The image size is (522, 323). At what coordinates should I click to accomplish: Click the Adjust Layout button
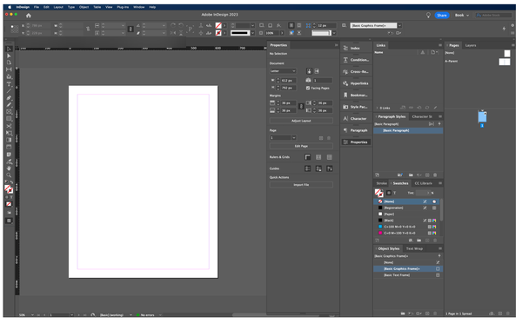tap(301, 121)
